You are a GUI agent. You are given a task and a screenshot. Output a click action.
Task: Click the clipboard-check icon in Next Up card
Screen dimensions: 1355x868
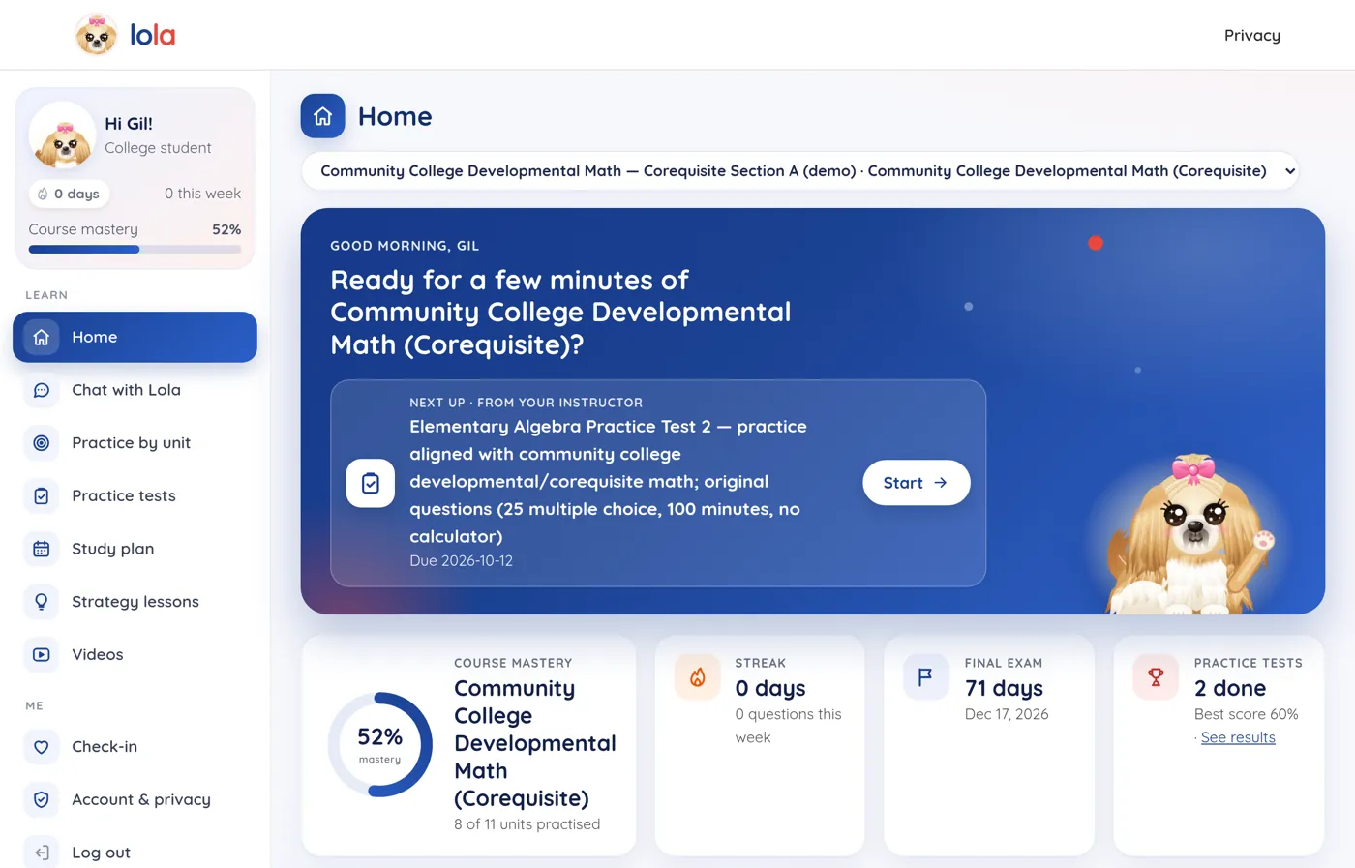[x=371, y=483]
